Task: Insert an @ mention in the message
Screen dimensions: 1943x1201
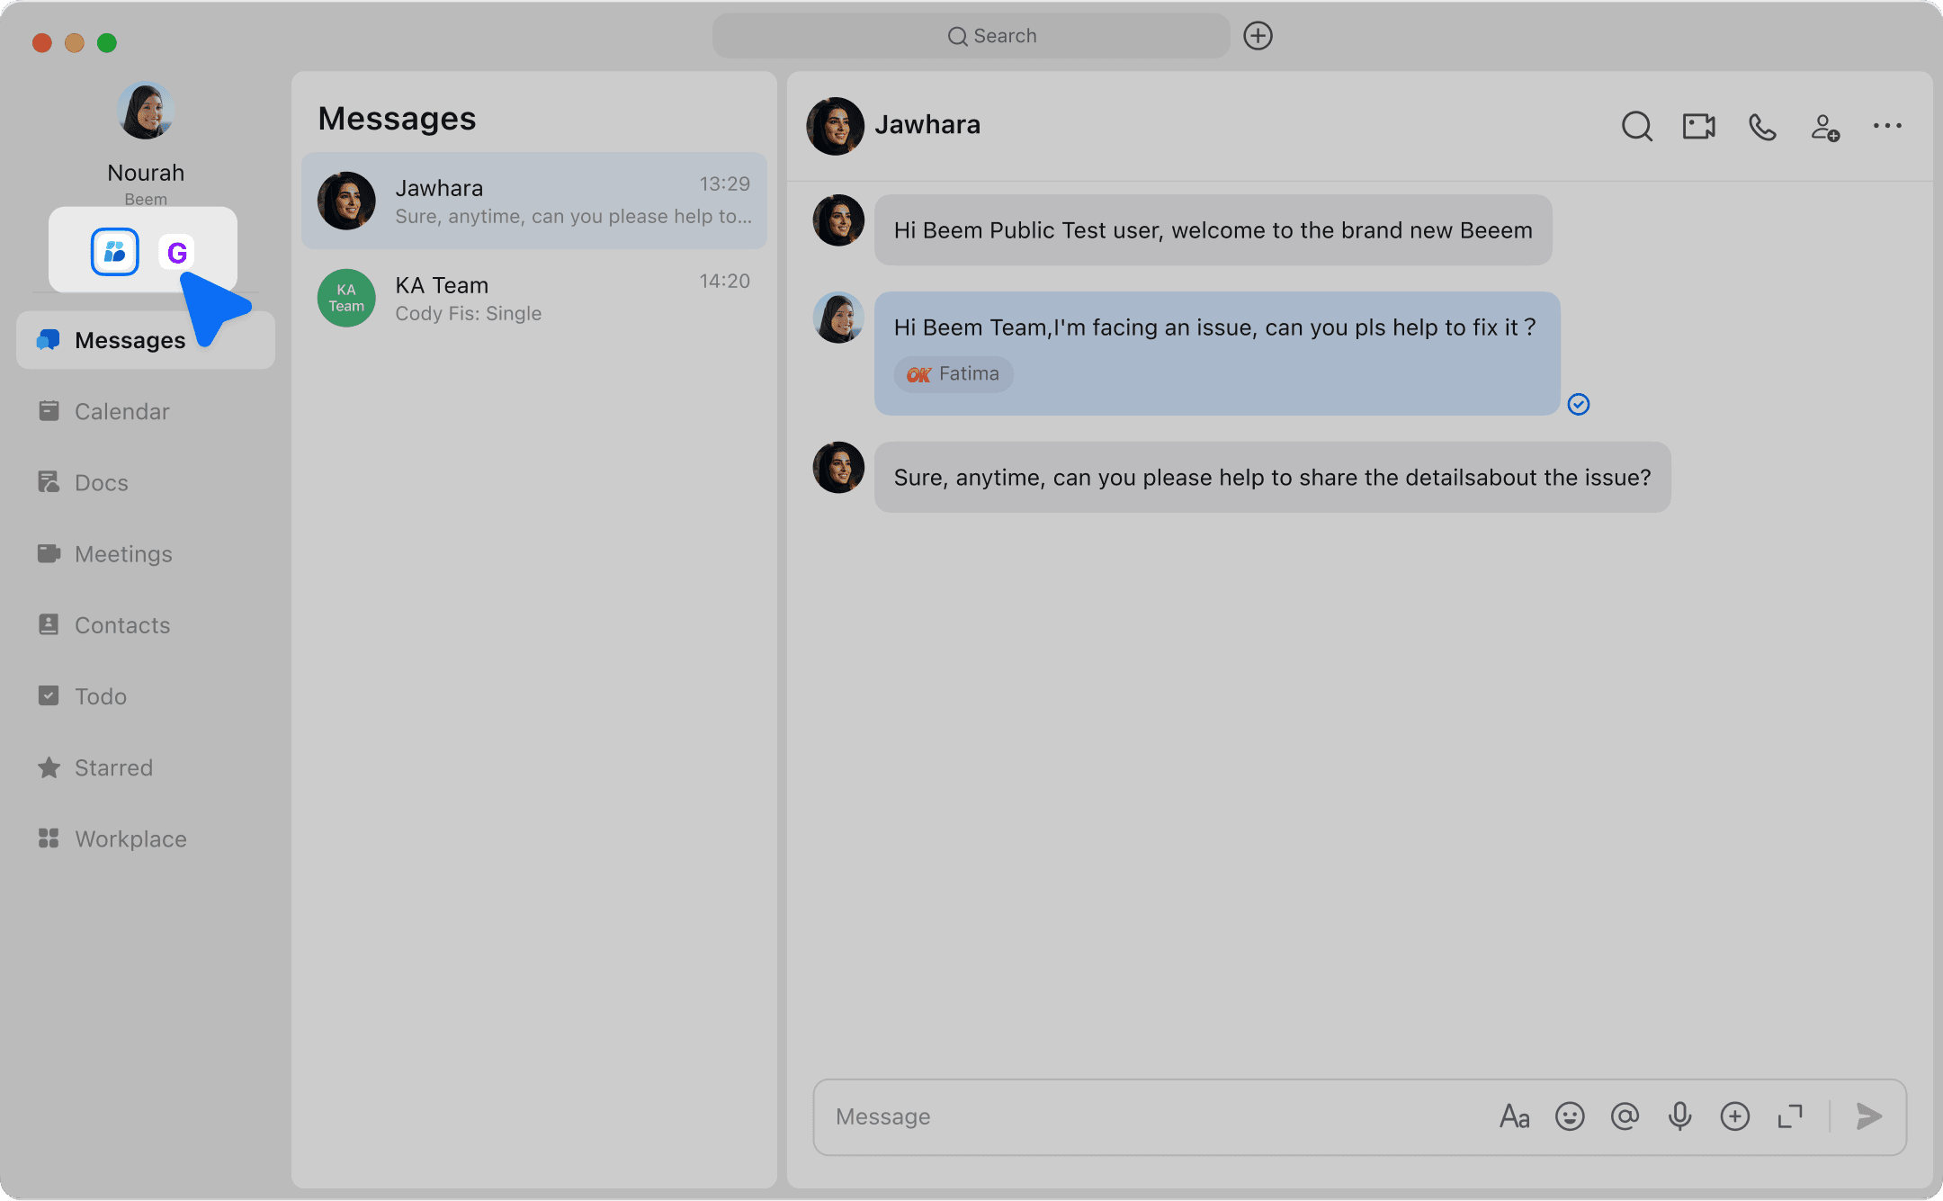Action: [1625, 1116]
